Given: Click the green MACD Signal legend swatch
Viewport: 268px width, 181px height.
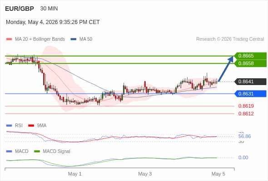Looking at the screenshot, I should [37, 152].
